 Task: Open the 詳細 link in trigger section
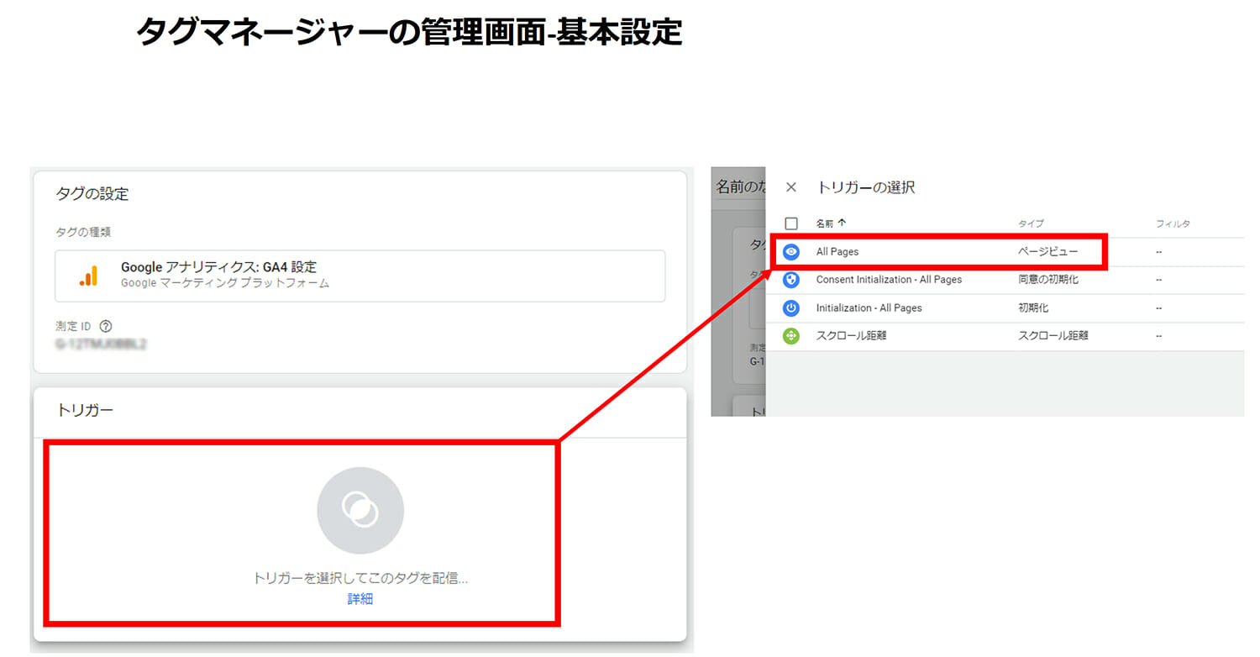point(360,599)
